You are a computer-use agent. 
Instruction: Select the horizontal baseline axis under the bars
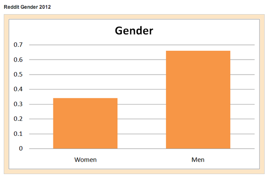(x=142, y=149)
